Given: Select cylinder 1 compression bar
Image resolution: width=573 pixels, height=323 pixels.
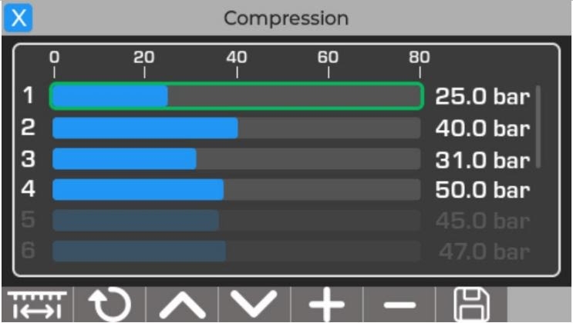Looking at the screenshot, I should click(x=237, y=96).
